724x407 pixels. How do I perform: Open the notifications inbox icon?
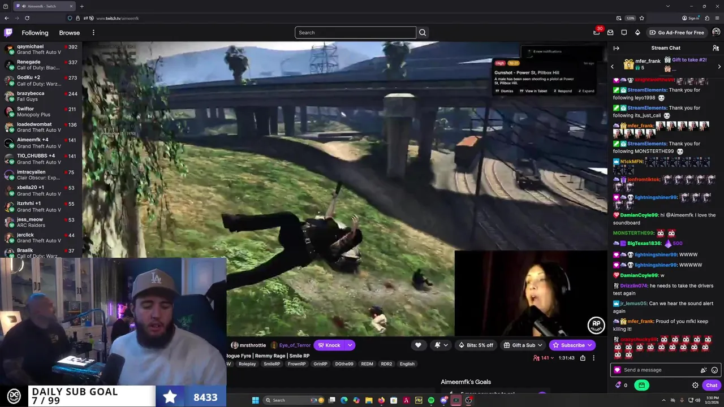tap(610, 32)
